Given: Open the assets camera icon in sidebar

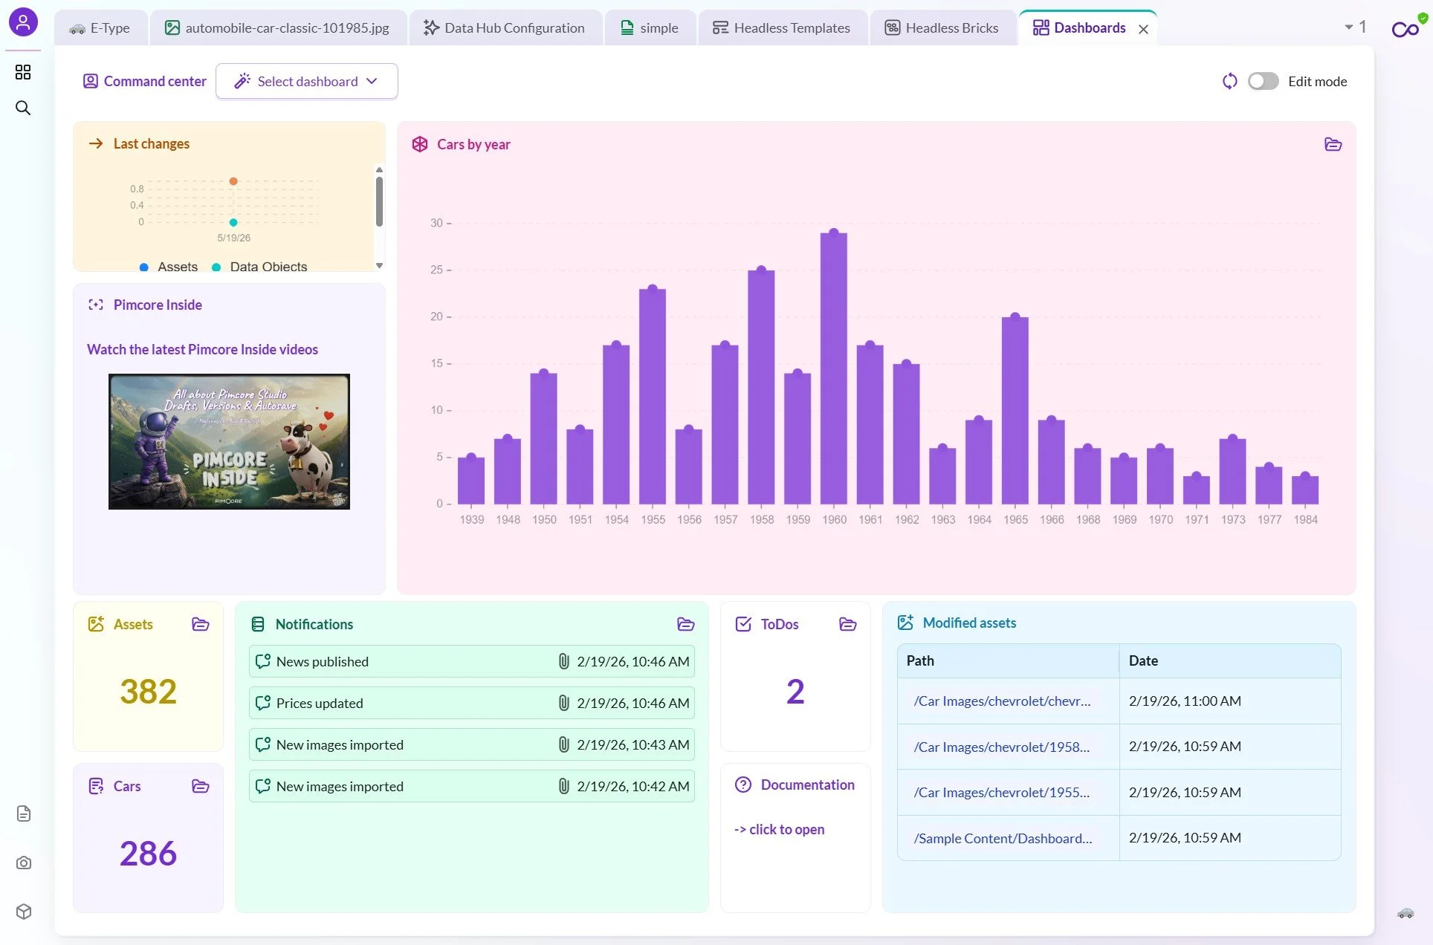Looking at the screenshot, I should click(24, 863).
